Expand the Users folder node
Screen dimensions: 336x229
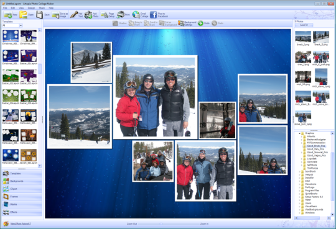click(x=299, y=204)
